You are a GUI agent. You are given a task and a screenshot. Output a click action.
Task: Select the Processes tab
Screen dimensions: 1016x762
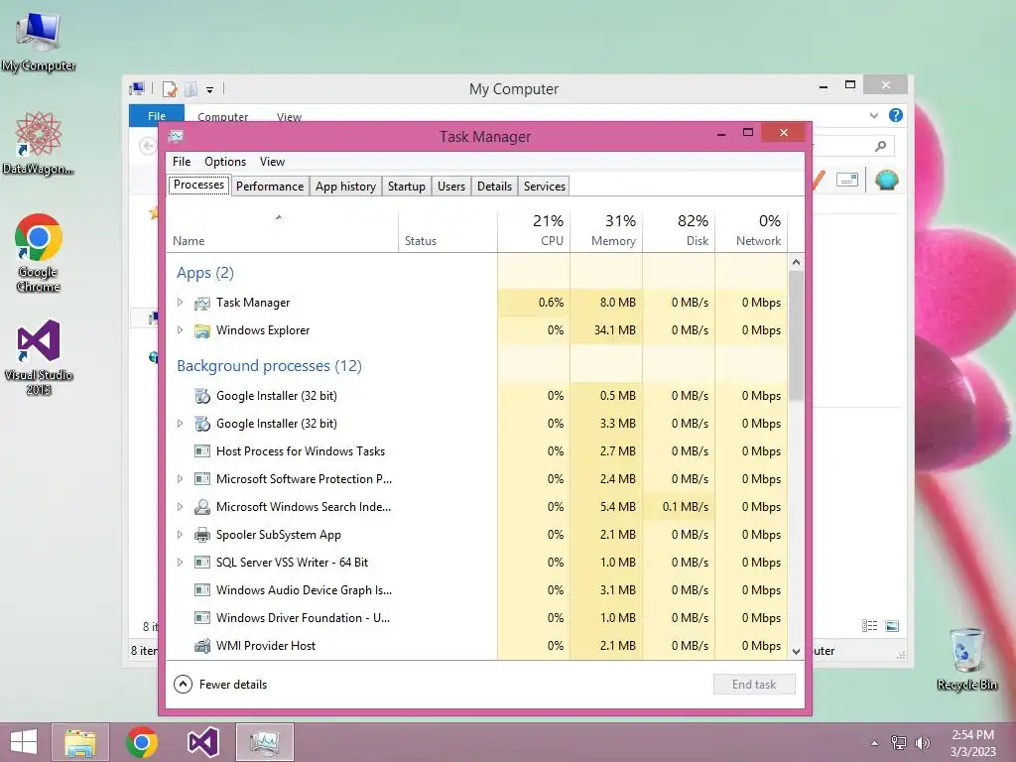pos(198,186)
